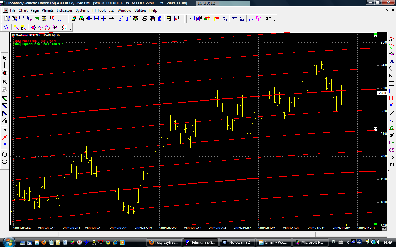
Task: Toggle the arrow pointer selection mode
Action: tap(5, 58)
